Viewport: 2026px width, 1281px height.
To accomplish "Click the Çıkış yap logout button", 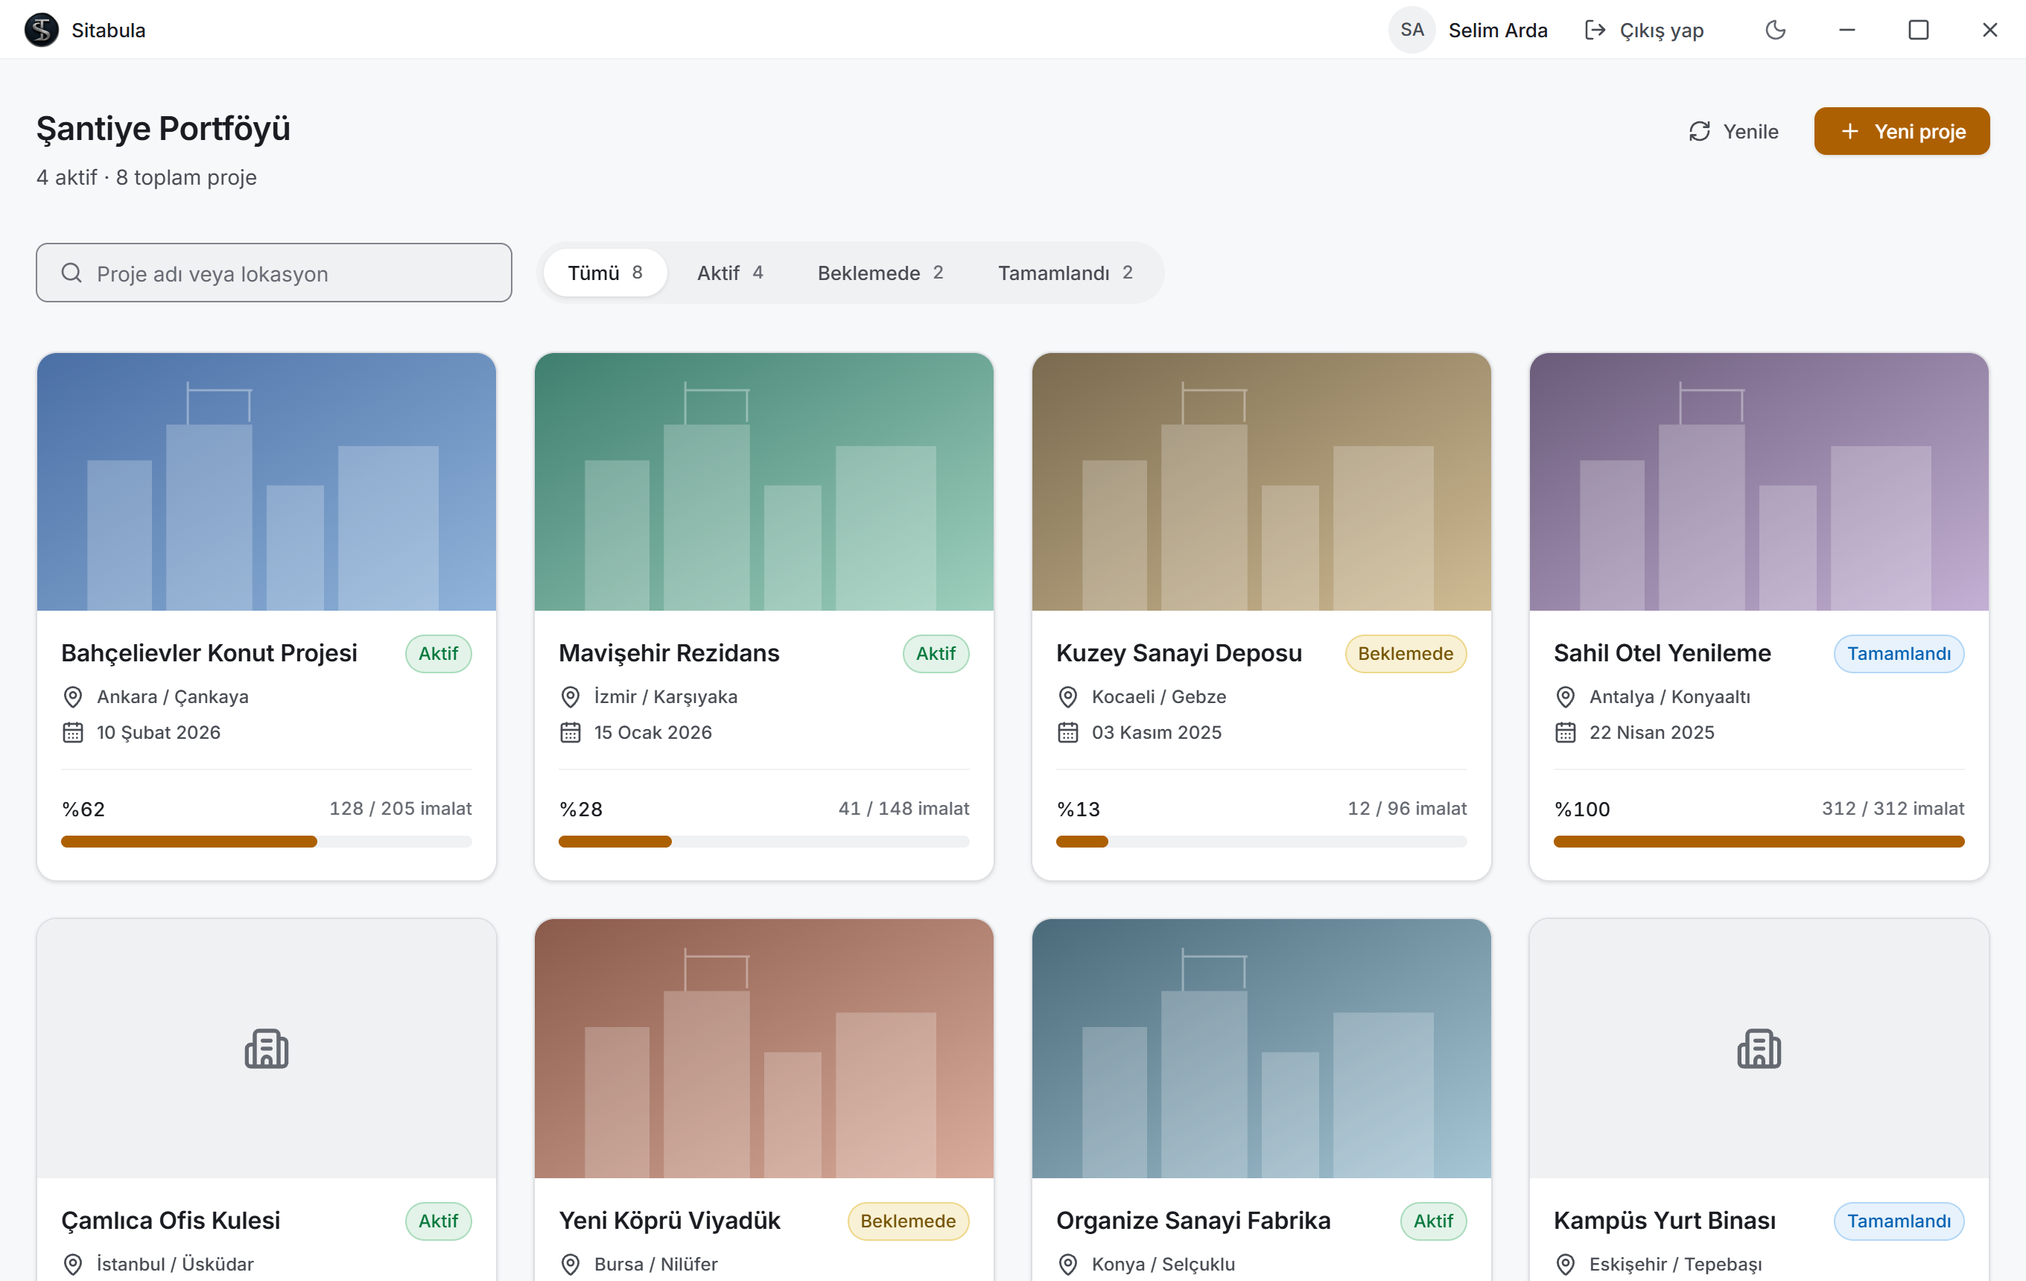I will (x=1644, y=31).
